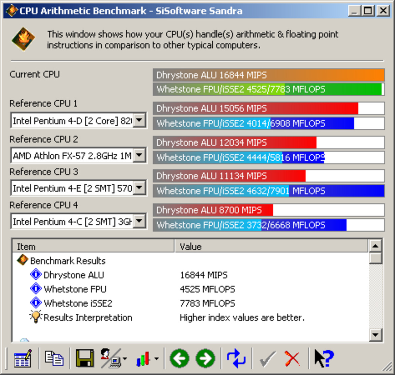
Task: Click the Whetstone 3732/6668 MFLOPS bar
Action: point(268,225)
